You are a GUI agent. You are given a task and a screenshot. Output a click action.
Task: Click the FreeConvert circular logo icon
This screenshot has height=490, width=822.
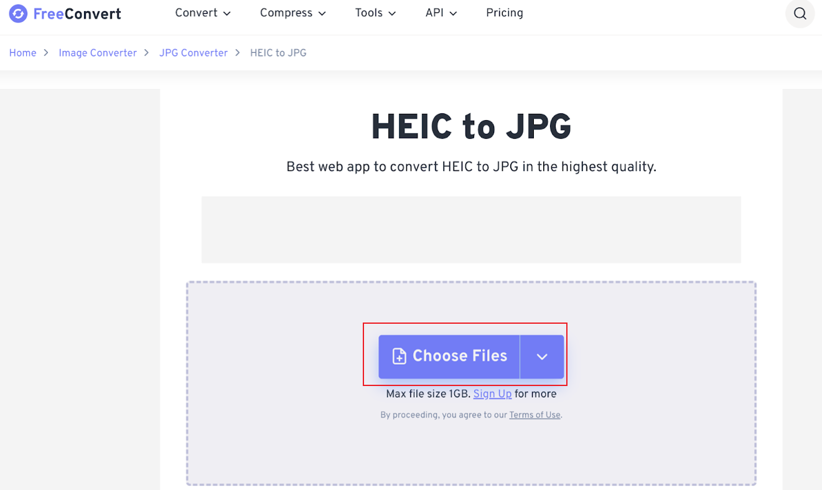(x=18, y=13)
